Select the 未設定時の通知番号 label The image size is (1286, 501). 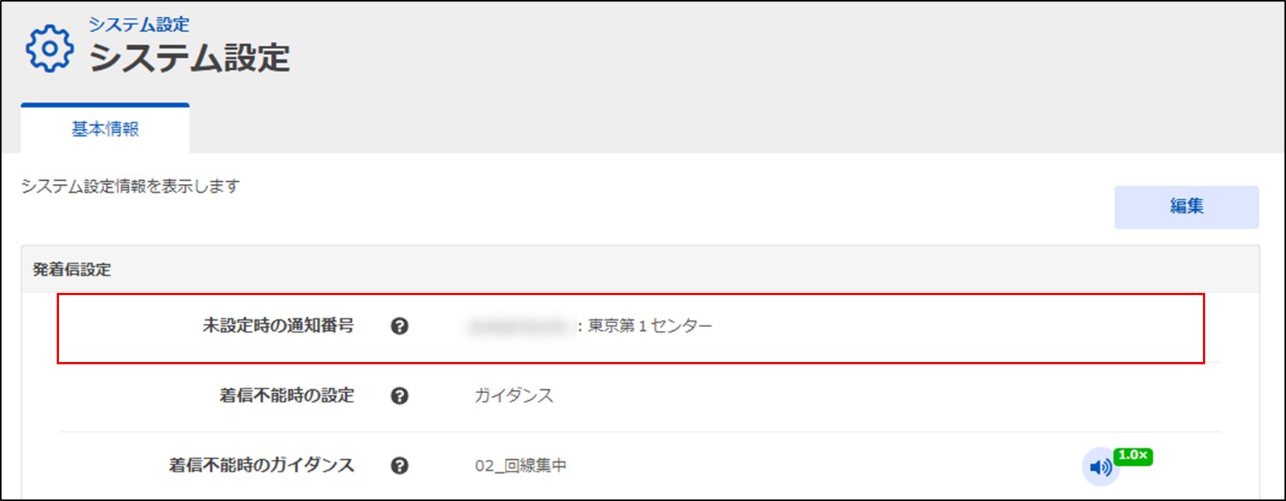point(278,326)
